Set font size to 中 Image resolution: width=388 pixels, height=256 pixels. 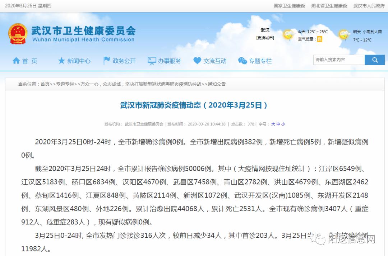tap(278, 124)
